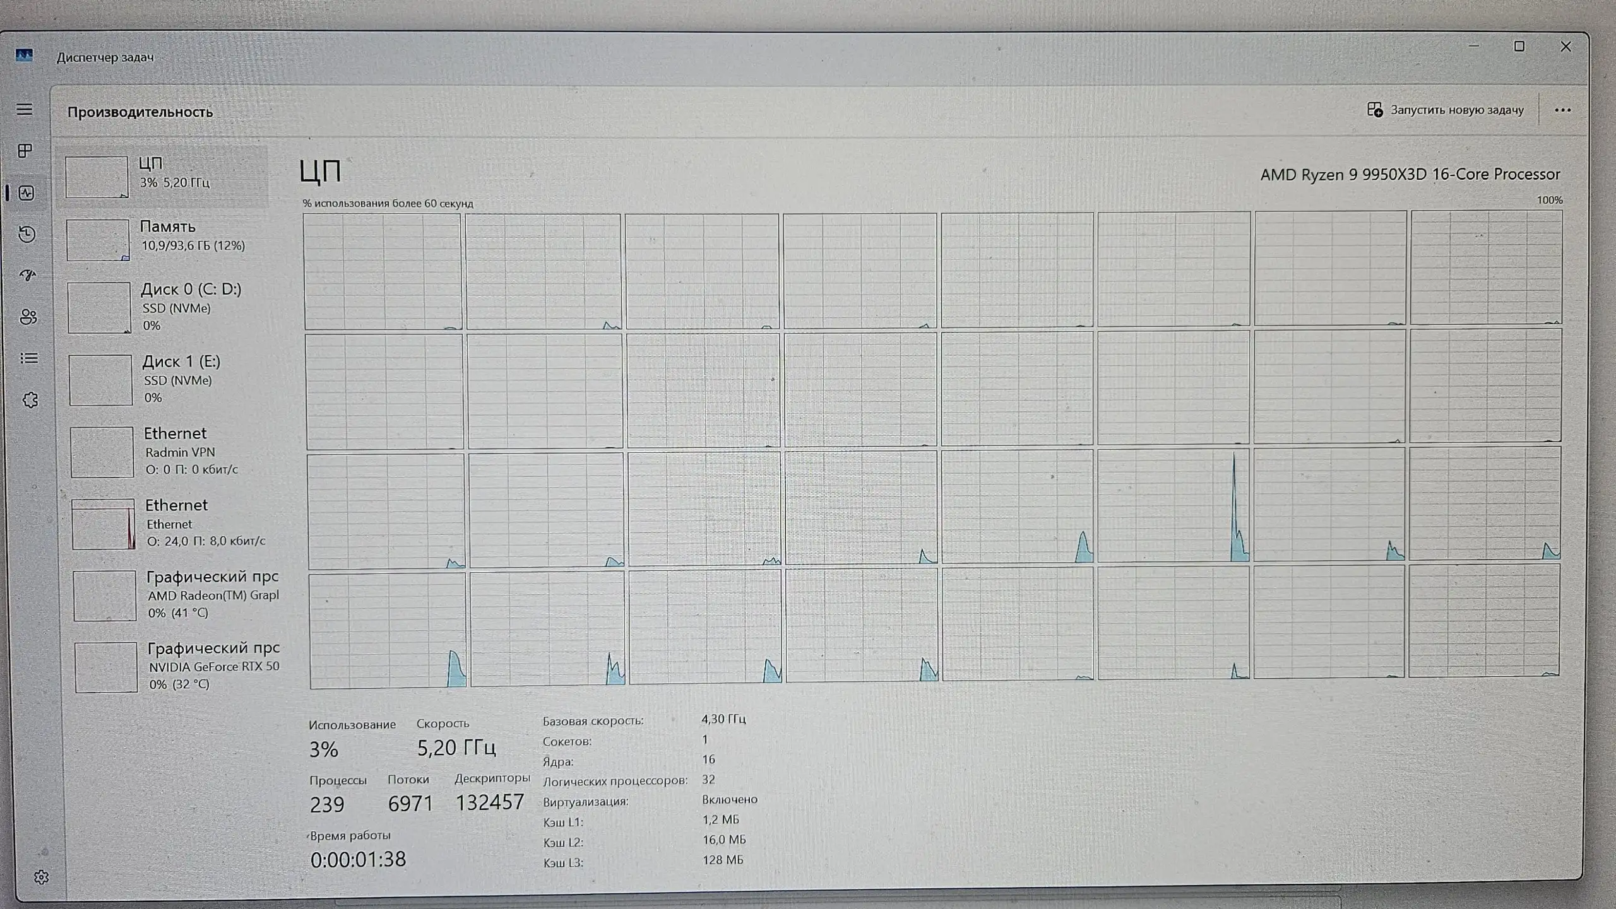Select the Performance page icon
Viewport: 1616px width, 909px height.
[27, 193]
